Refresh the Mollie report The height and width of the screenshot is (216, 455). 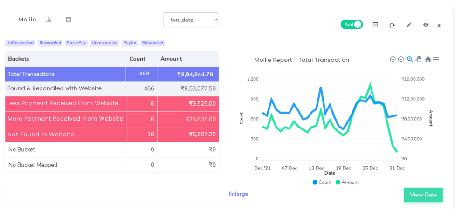[x=392, y=25]
